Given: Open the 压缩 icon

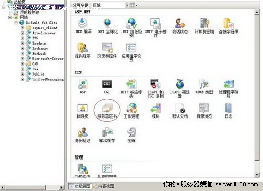Looking at the screenshot, I should click(131, 135).
